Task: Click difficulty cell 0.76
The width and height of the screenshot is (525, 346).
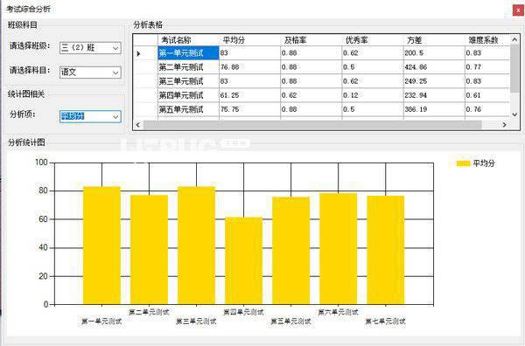Action: [x=487, y=109]
